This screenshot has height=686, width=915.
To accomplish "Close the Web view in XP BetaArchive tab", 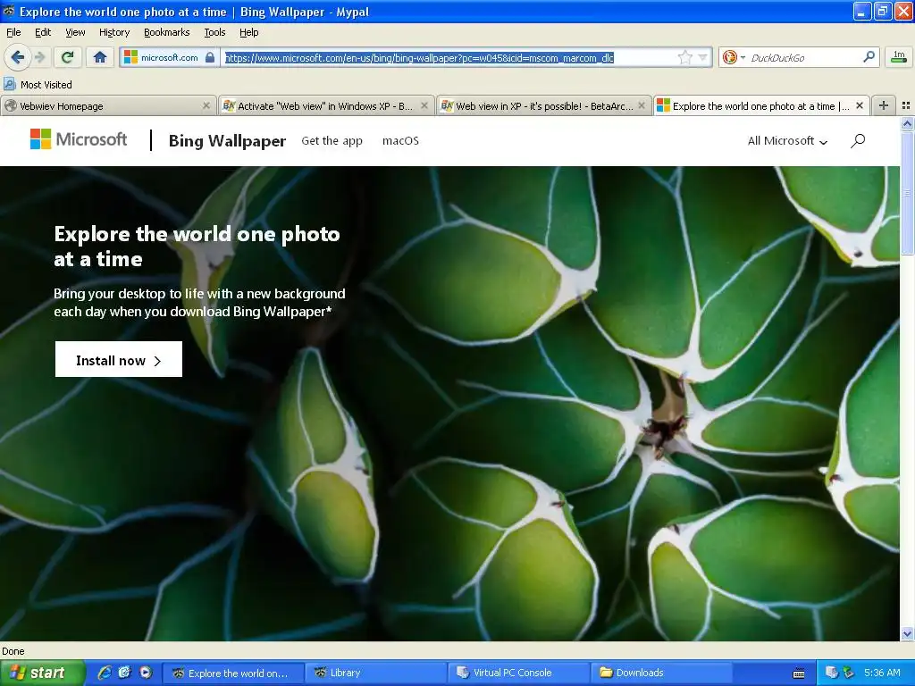I will coord(642,105).
